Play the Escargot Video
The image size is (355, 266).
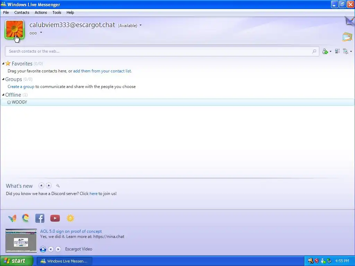click(43, 249)
